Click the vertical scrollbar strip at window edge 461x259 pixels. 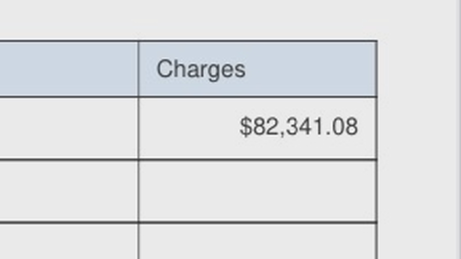pos(458,129)
